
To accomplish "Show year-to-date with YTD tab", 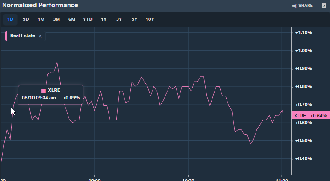I will pyautogui.click(x=88, y=19).
